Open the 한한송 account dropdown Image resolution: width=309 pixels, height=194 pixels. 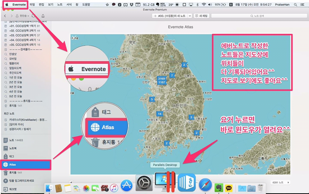22,16
